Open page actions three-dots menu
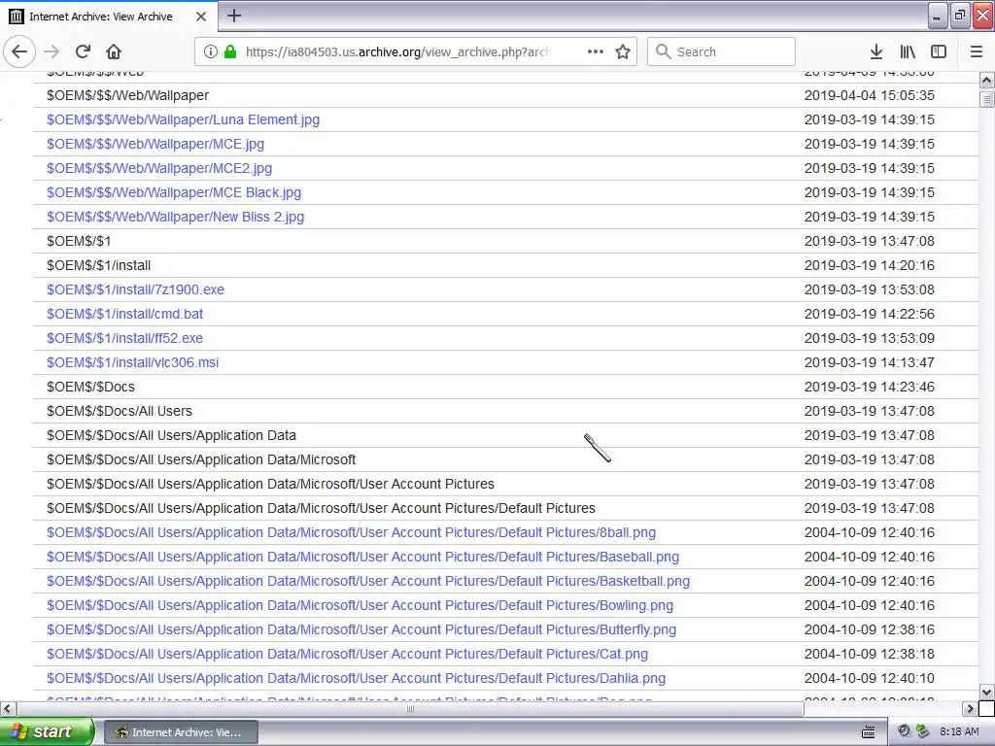Image resolution: width=995 pixels, height=746 pixels. [596, 51]
